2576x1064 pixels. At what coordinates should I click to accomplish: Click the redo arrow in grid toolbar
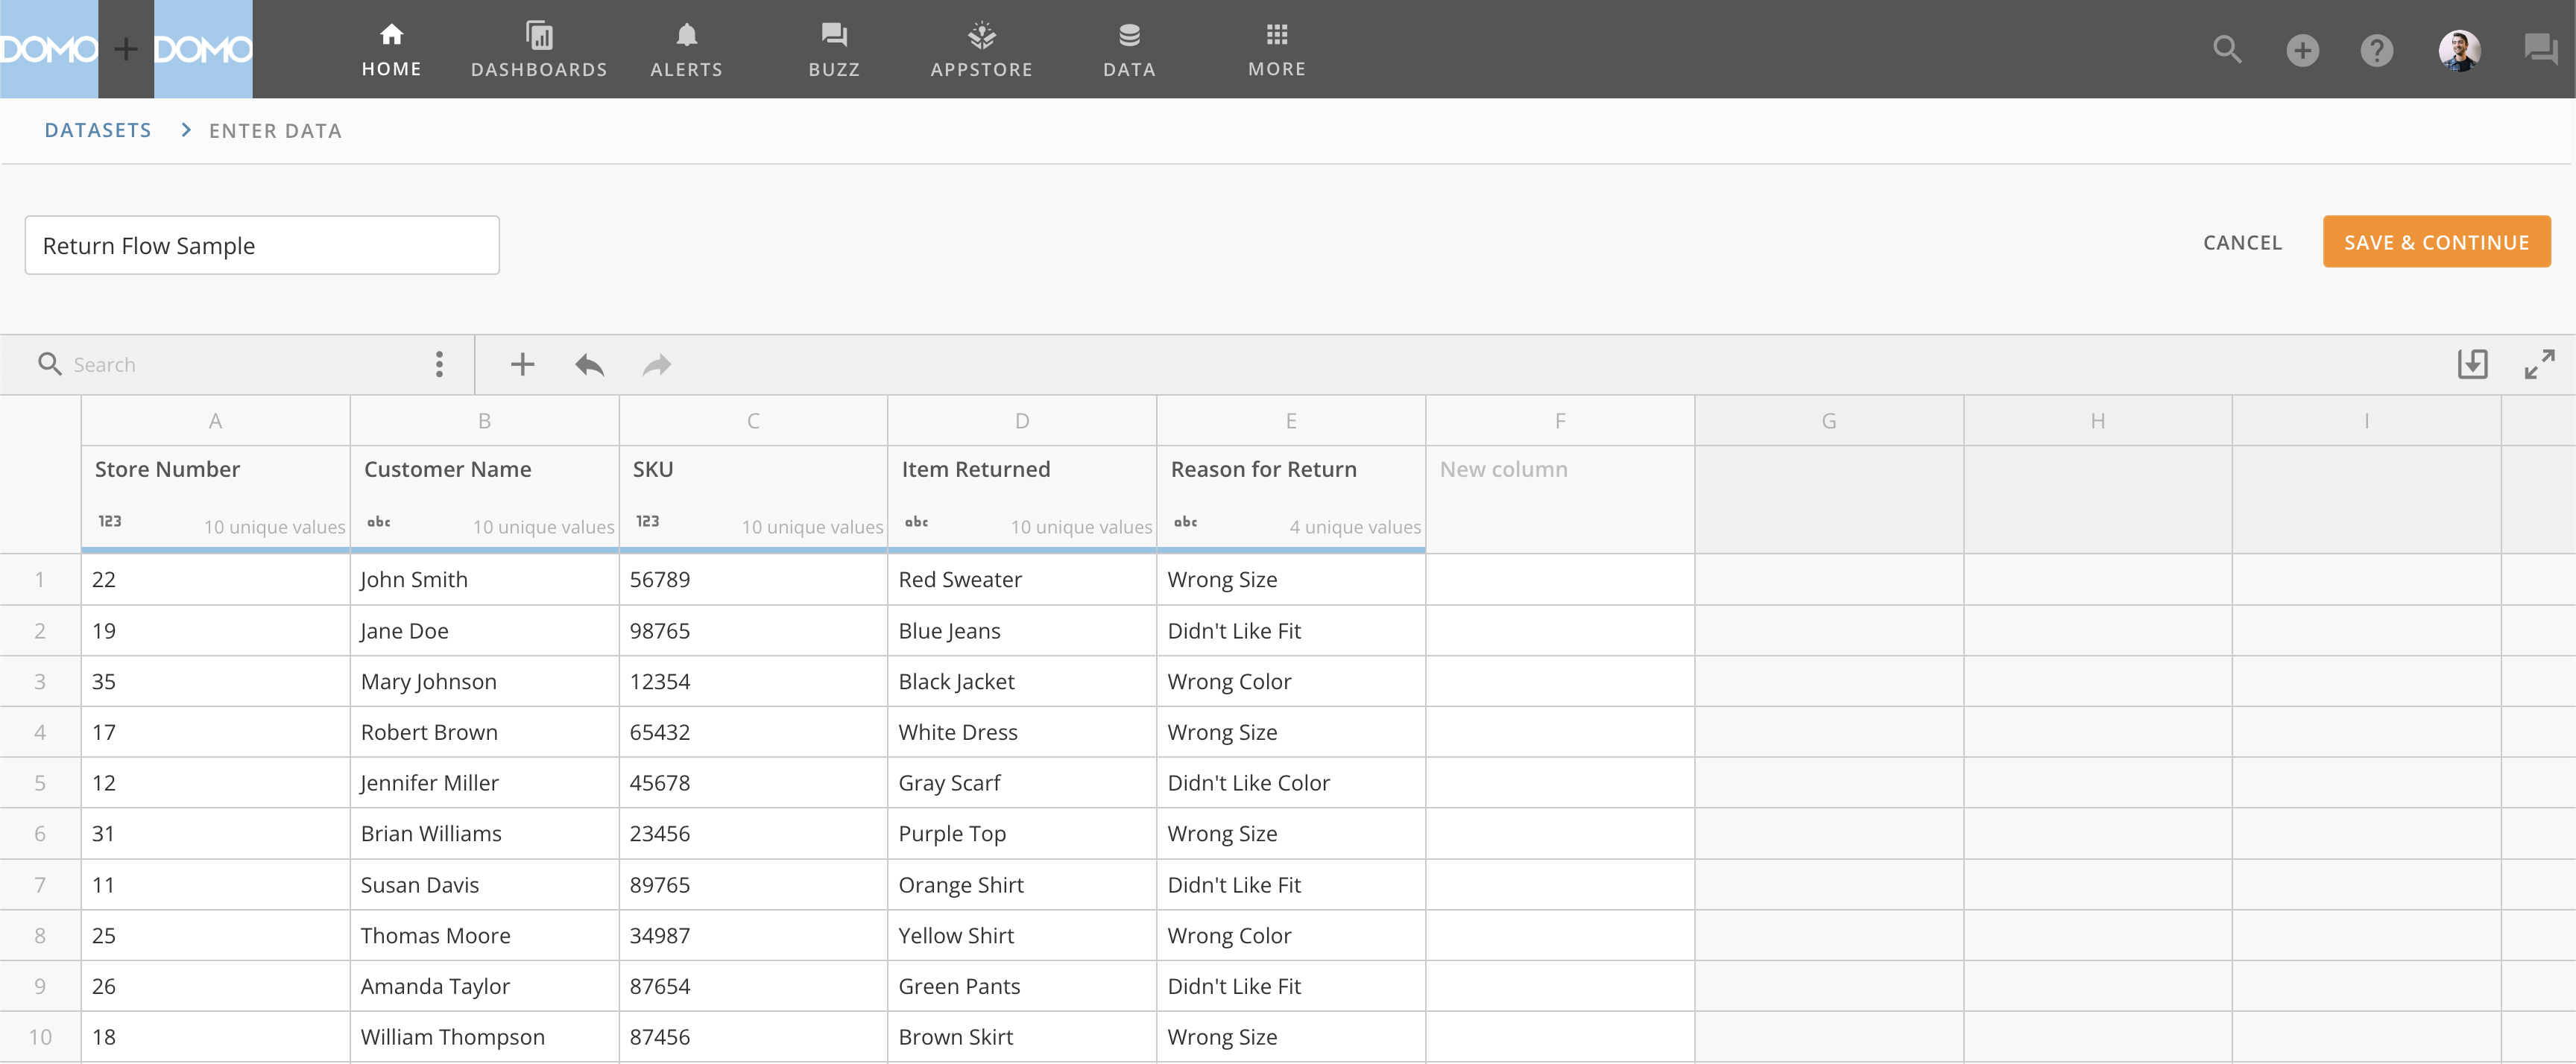click(656, 365)
